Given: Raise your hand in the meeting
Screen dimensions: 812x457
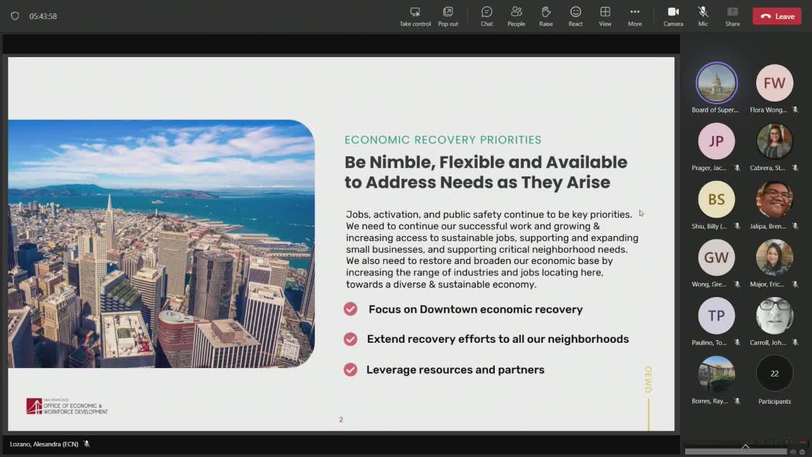Looking at the screenshot, I should point(546,16).
